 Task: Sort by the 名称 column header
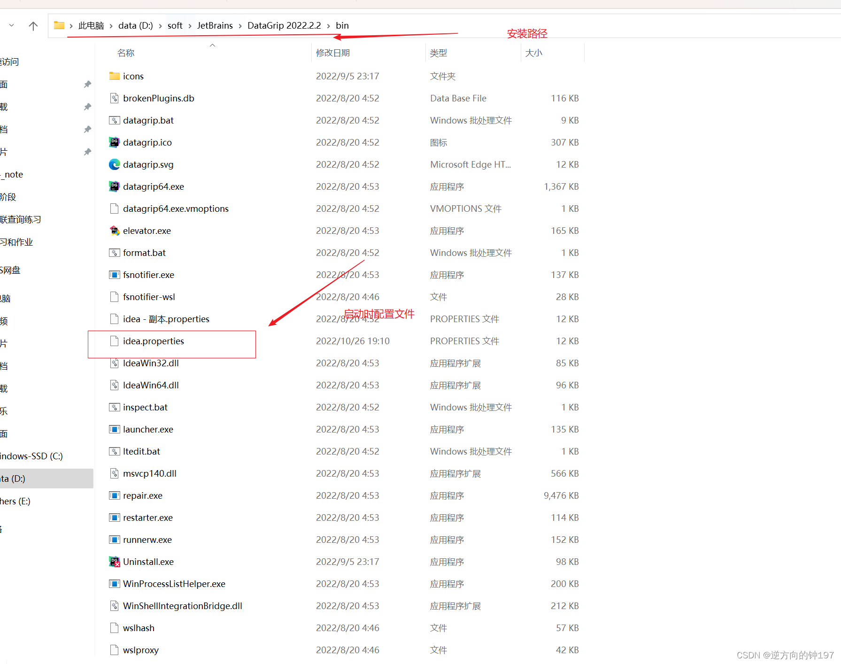pyautogui.click(x=126, y=53)
